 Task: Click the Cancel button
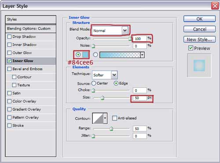coord(199,29)
